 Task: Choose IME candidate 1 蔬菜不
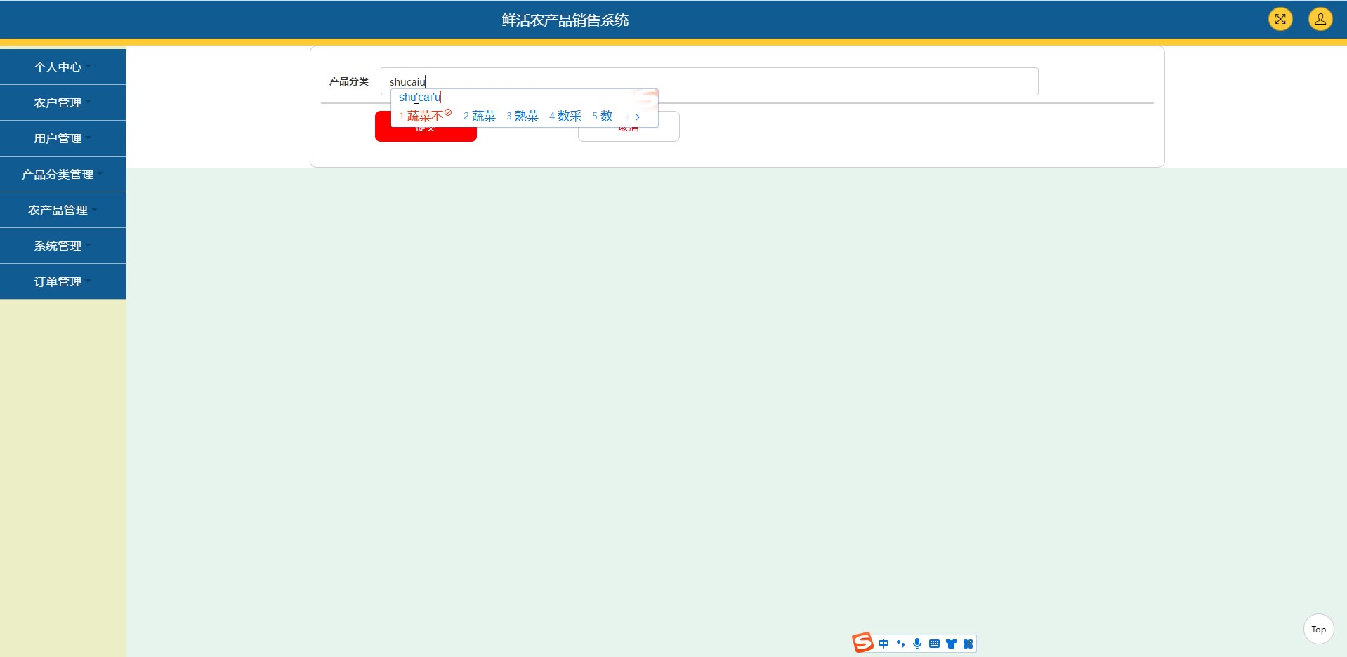click(x=425, y=116)
